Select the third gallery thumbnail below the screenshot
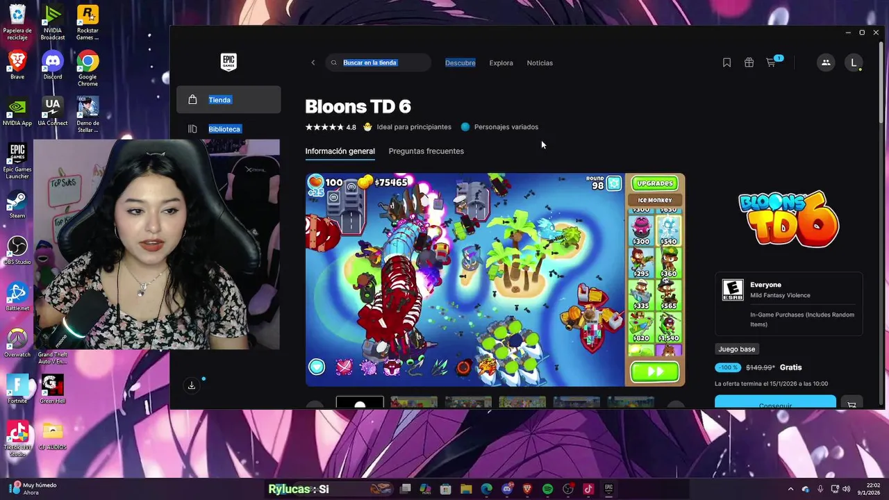Screen dimensions: 889x500 468,402
